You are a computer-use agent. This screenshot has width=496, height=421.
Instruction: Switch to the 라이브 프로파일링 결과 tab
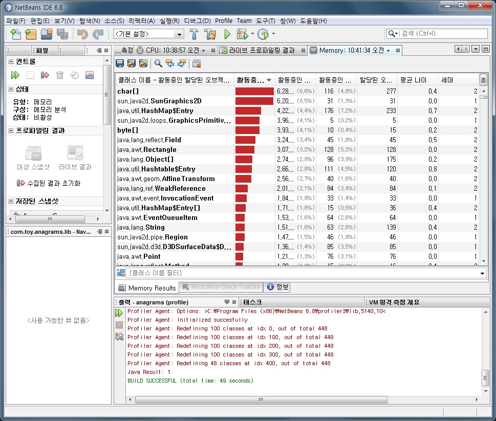point(262,50)
